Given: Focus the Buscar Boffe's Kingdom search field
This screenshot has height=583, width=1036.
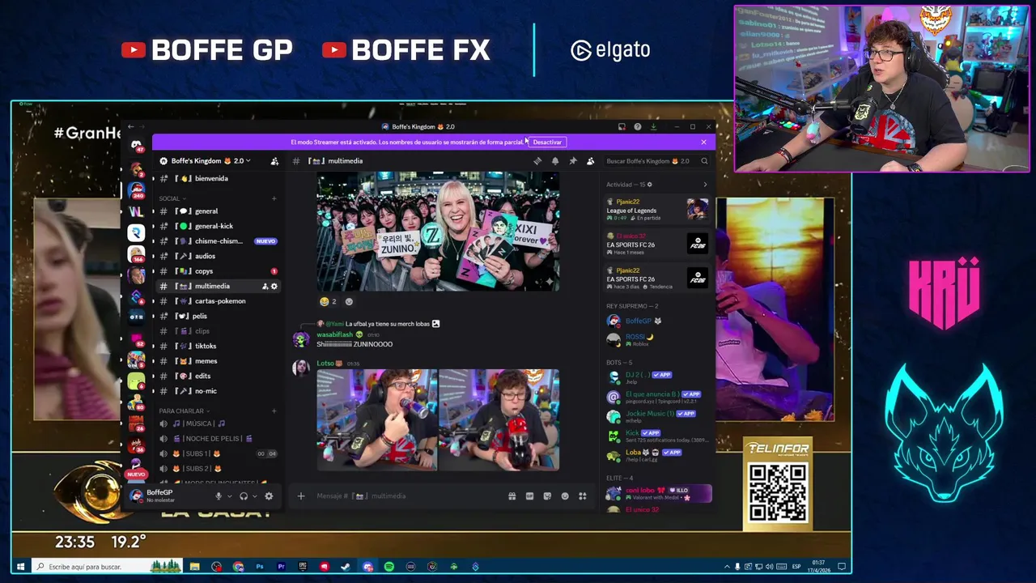Looking at the screenshot, I should (657, 161).
